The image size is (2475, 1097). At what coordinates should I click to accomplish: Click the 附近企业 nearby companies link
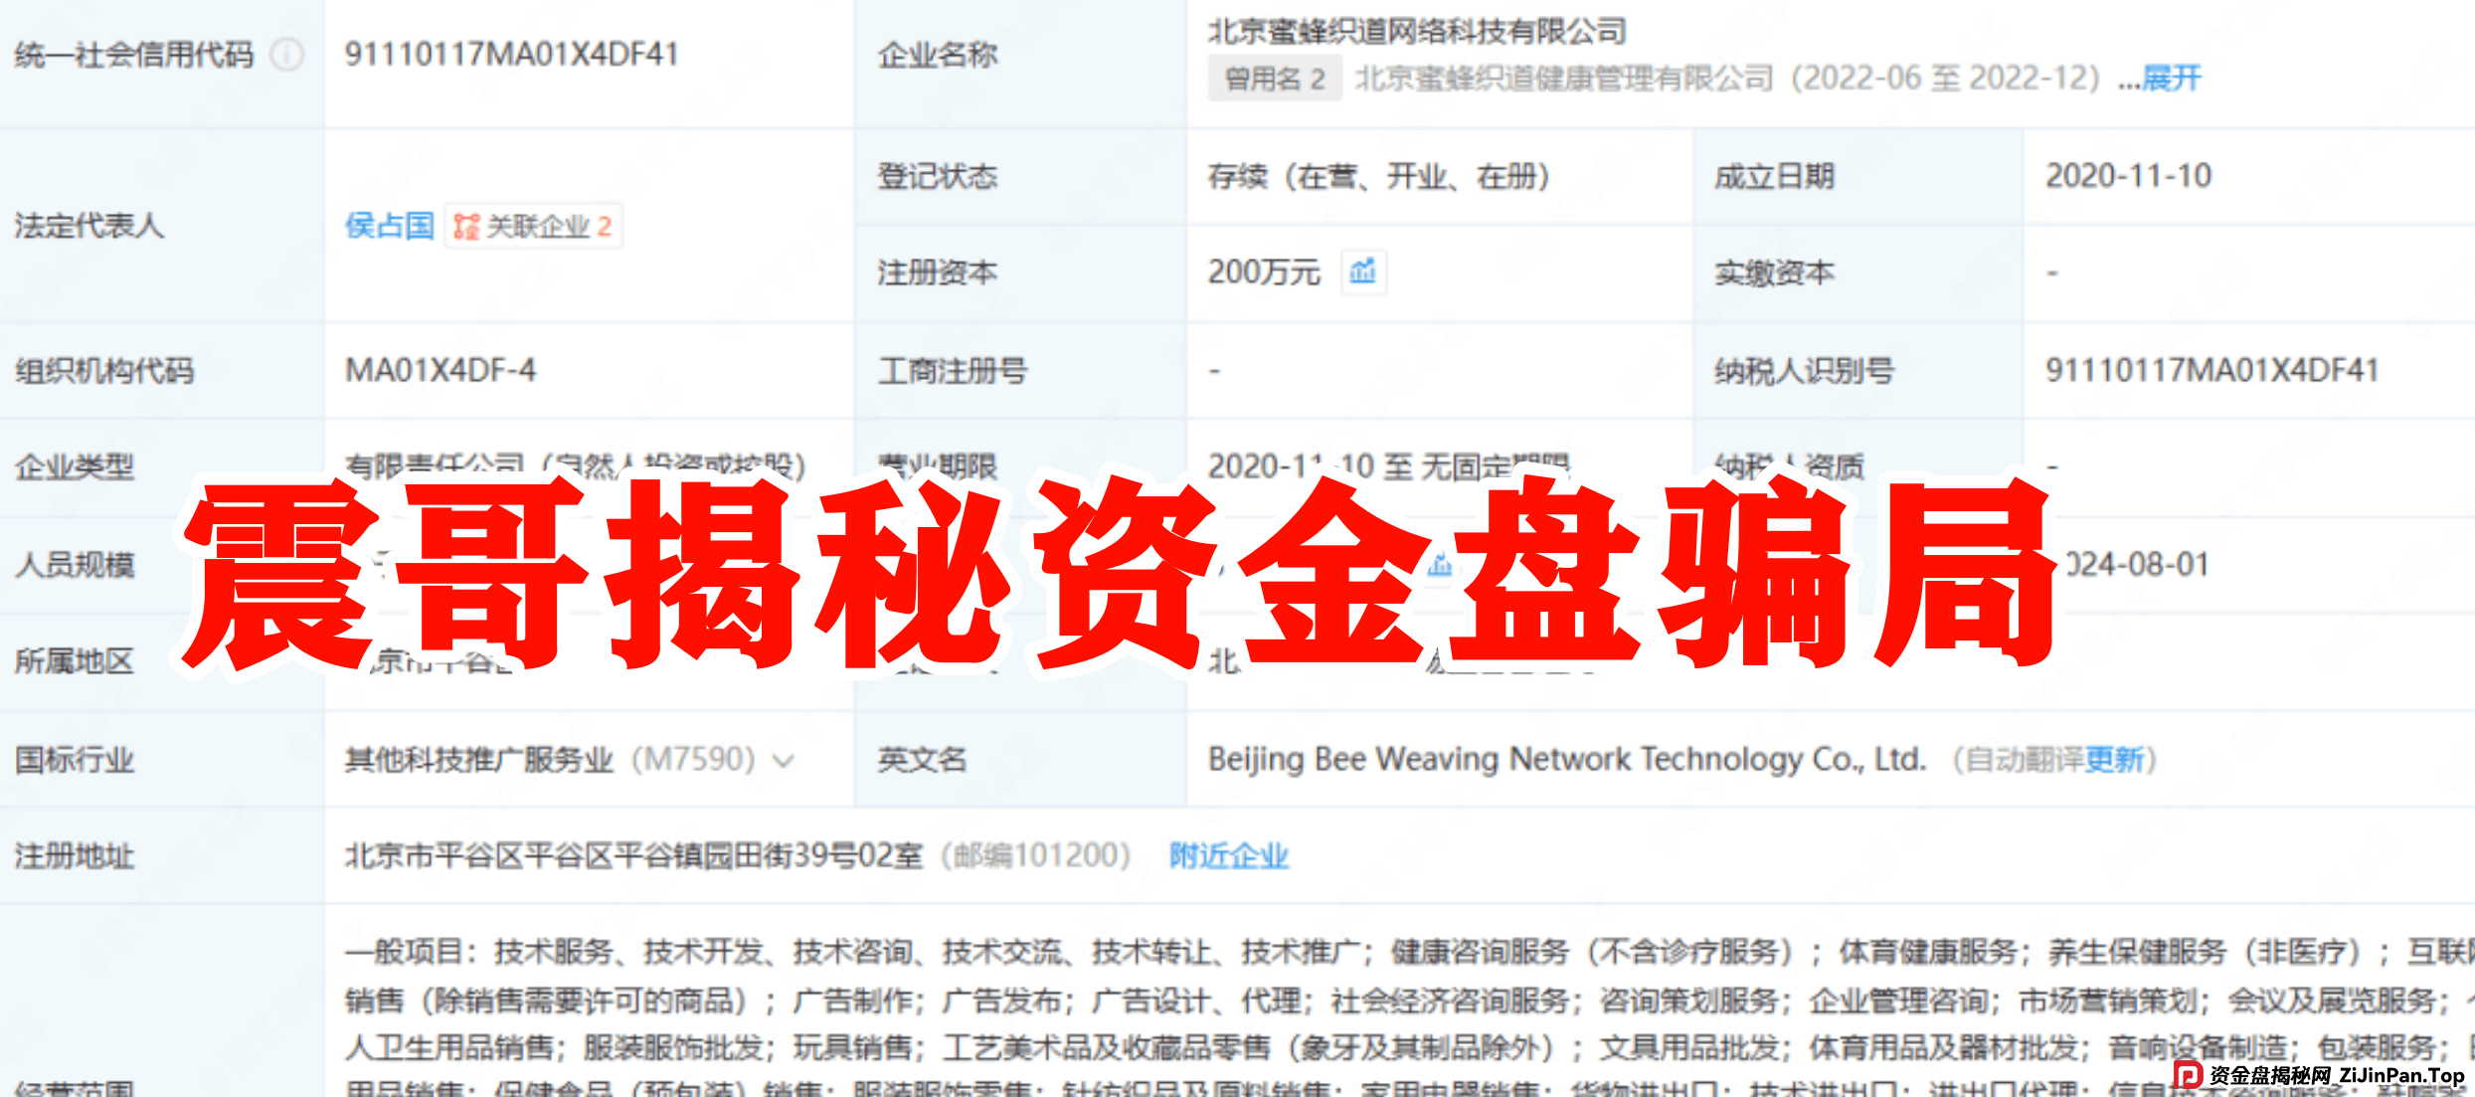[x=1230, y=855]
